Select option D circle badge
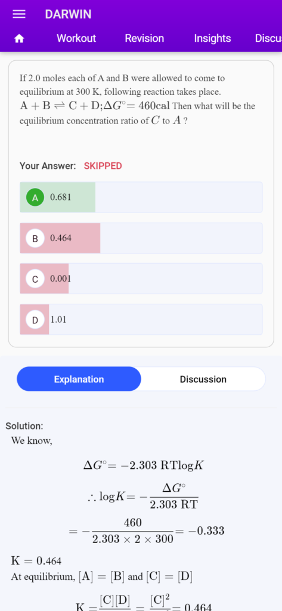The image size is (282, 611). point(35,320)
